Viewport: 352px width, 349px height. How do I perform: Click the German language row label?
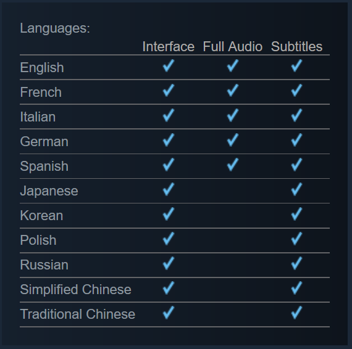(x=44, y=141)
